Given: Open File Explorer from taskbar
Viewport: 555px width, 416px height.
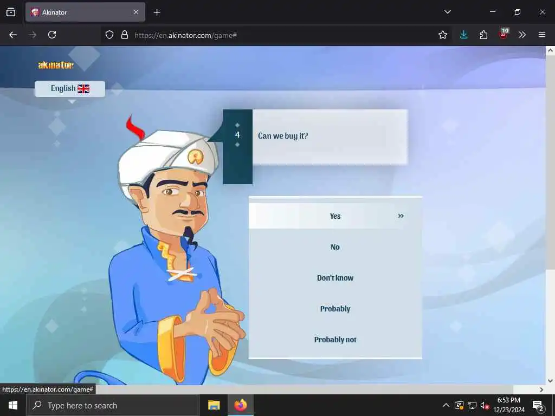Looking at the screenshot, I should 214,405.
